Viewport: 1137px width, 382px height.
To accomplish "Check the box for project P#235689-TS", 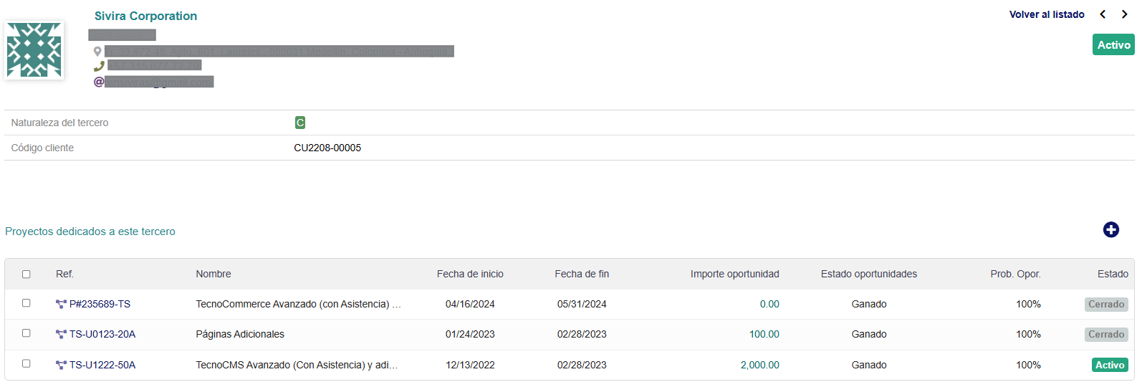I will (27, 303).
